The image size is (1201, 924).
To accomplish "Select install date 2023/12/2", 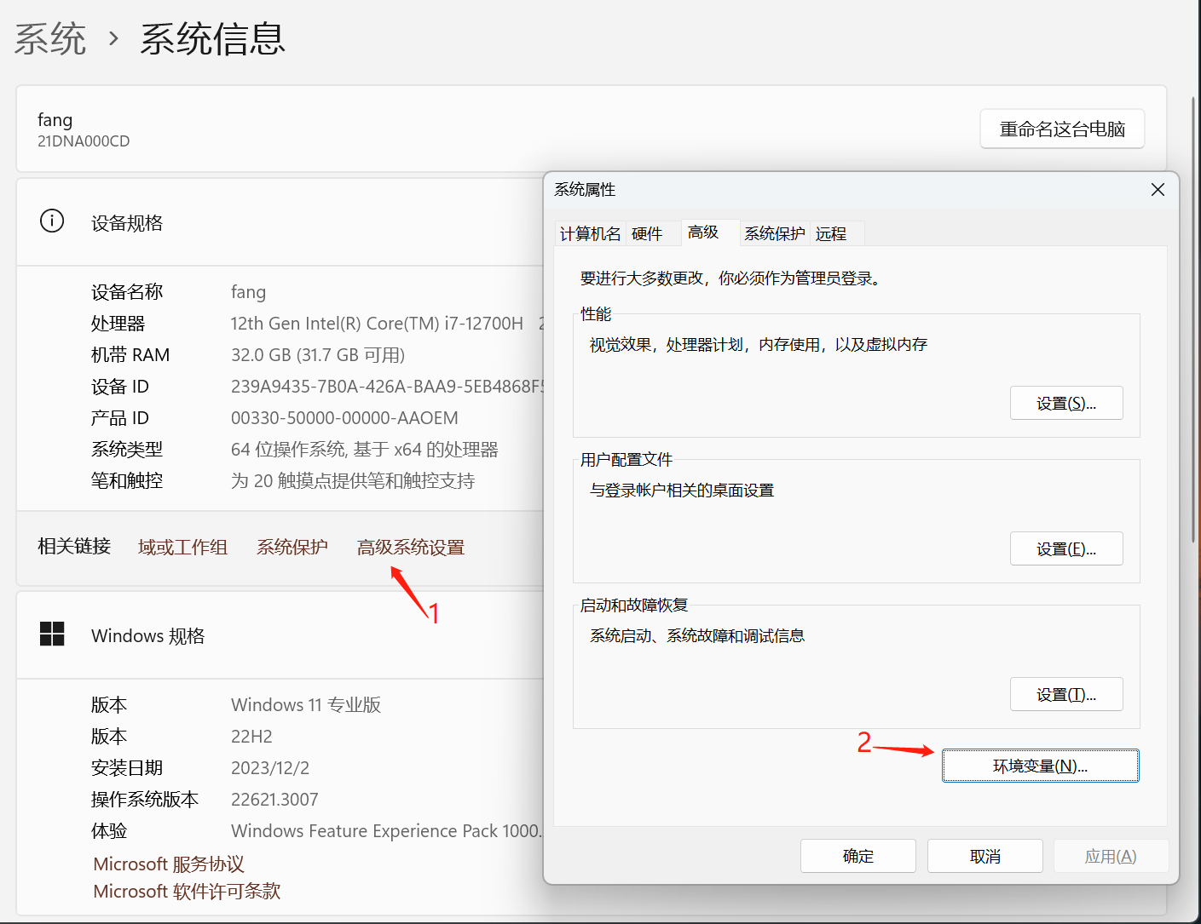I will [x=270, y=767].
